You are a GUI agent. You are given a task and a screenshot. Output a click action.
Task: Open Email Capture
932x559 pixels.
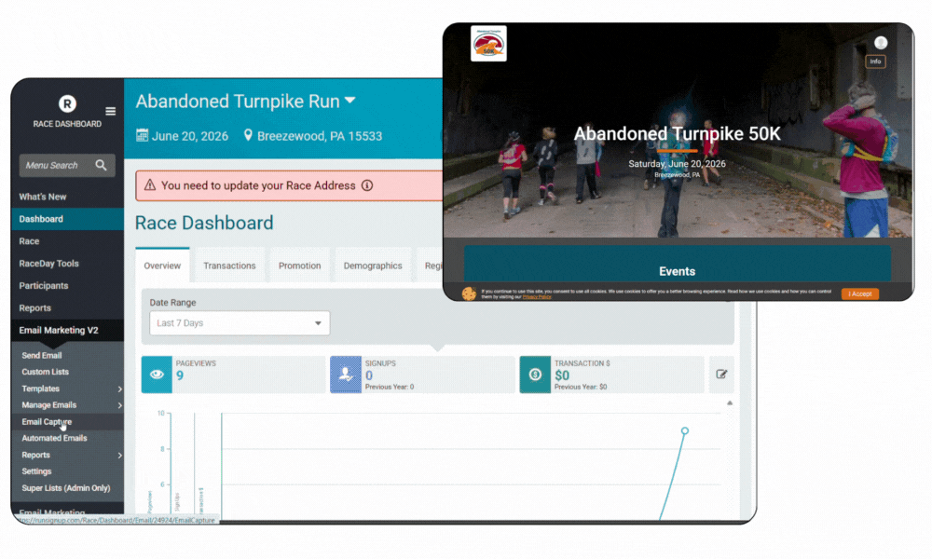point(47,422)
